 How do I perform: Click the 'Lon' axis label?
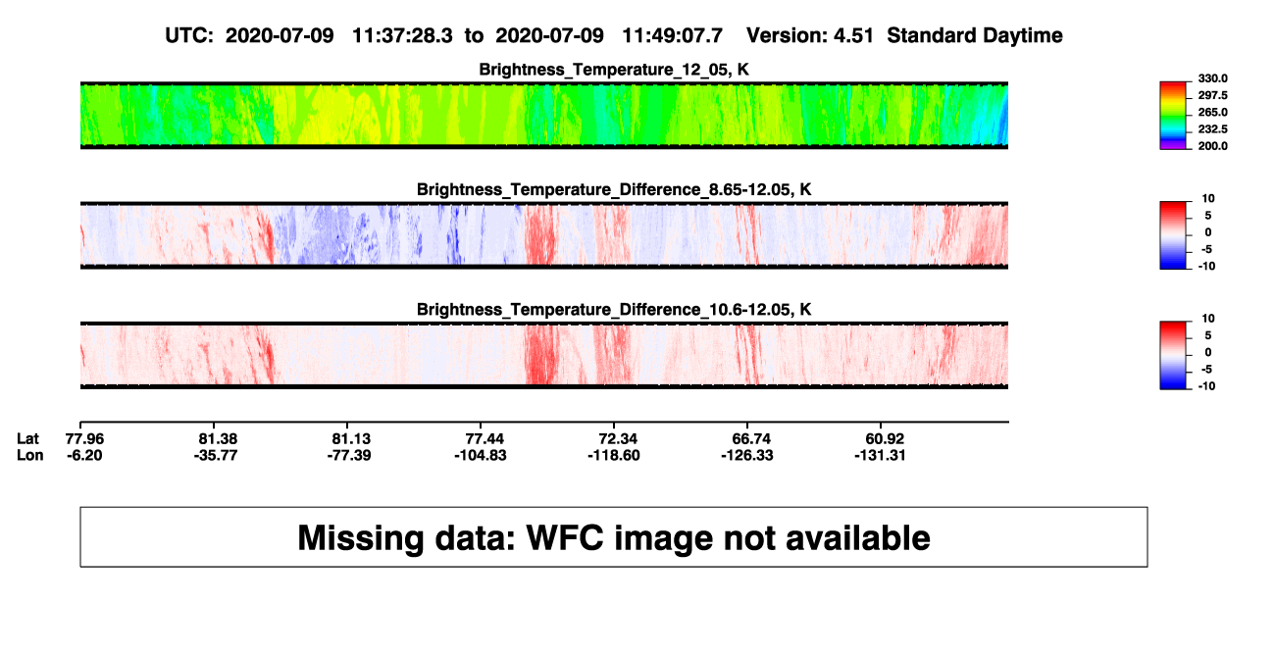pos(29,455)
